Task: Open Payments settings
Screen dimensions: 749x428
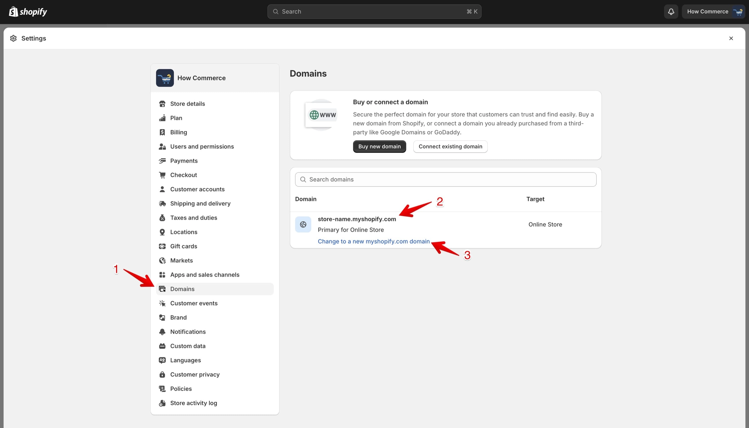Action: pyautogui.click(x=215, y=161)
